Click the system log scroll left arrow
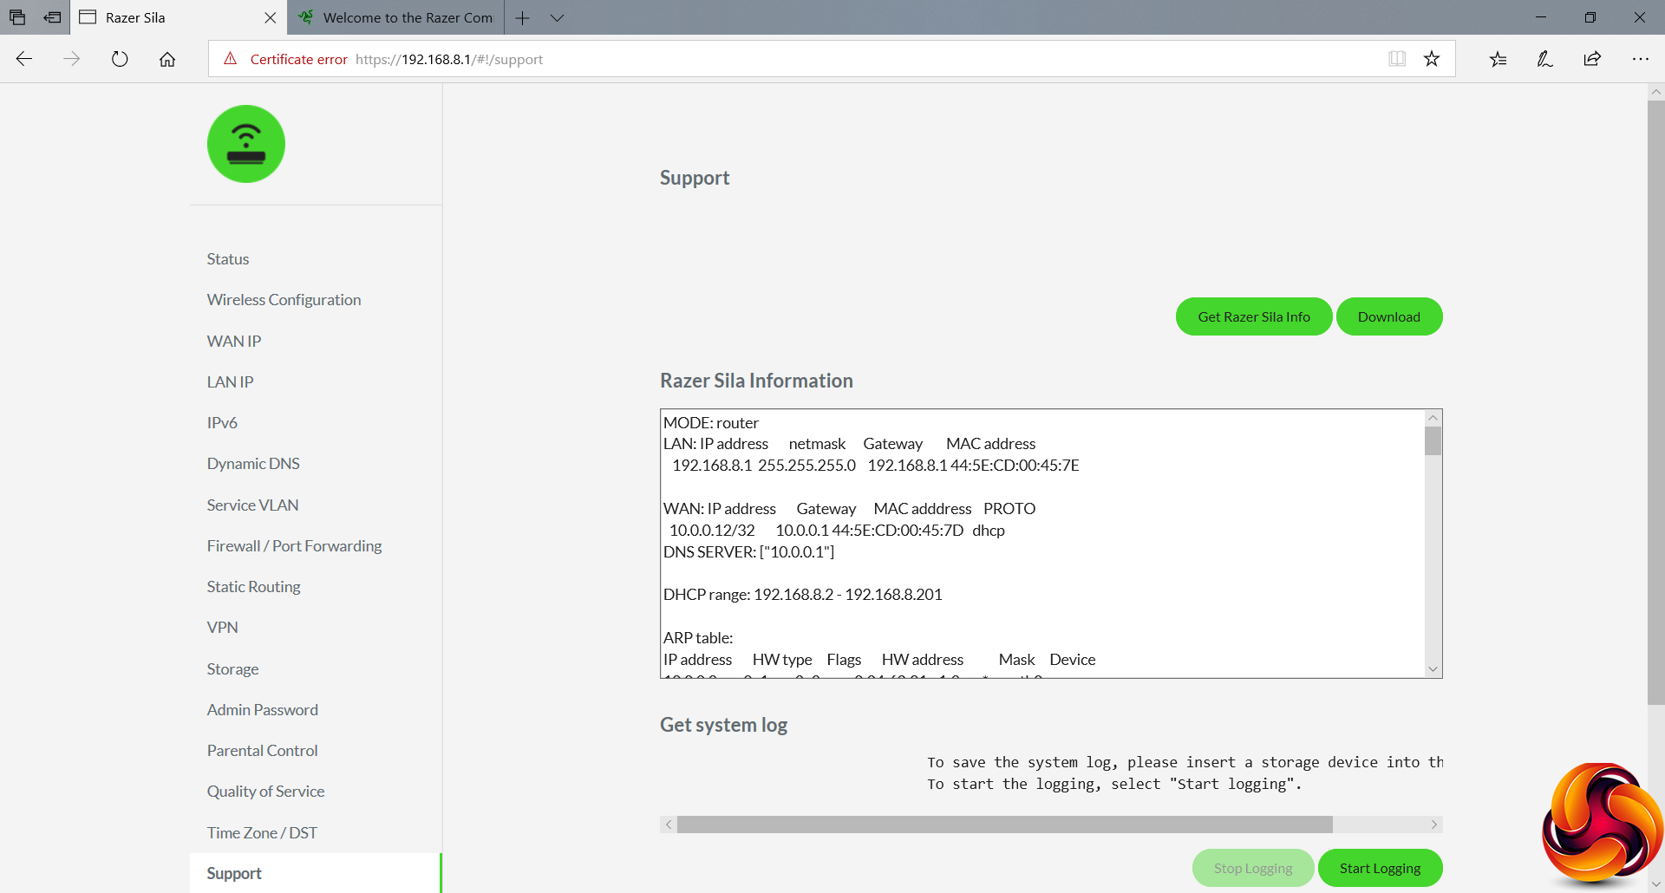Image resolution: width=1665 pixels, height=893 pixels. click(668, 825)
